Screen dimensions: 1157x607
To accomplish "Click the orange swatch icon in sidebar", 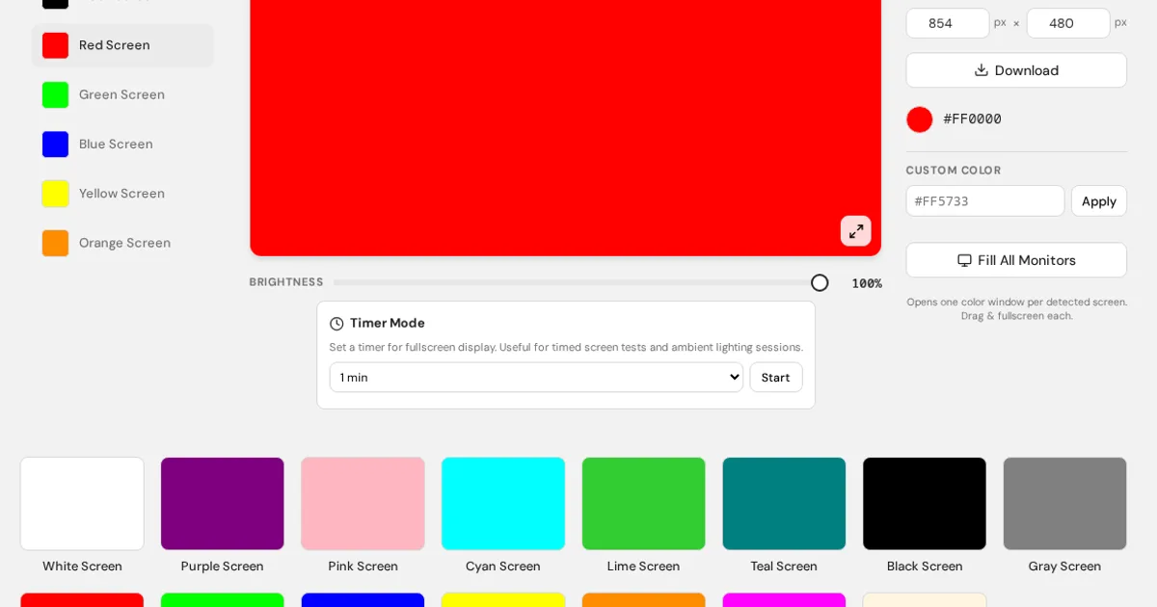I will pyautogui.click(x=55, y=243).
